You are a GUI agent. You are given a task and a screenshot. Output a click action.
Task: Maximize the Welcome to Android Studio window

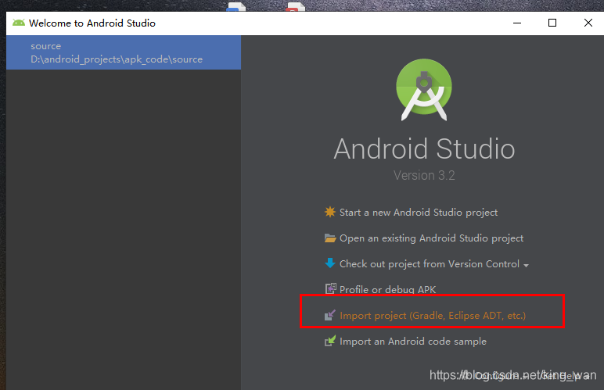[x=552, y=23]
